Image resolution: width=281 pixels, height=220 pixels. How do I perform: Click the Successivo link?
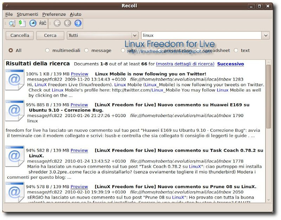pos(230,64)
